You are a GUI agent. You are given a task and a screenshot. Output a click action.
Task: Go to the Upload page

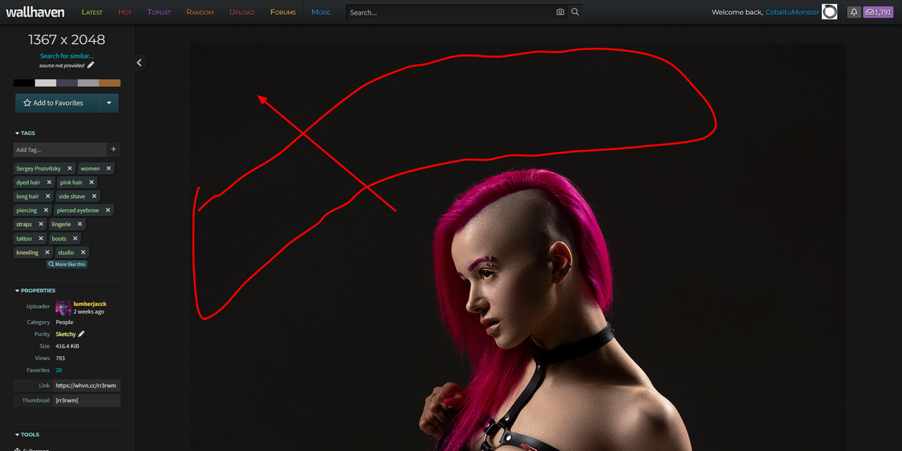pyautogui.click(x=242, y=12)
